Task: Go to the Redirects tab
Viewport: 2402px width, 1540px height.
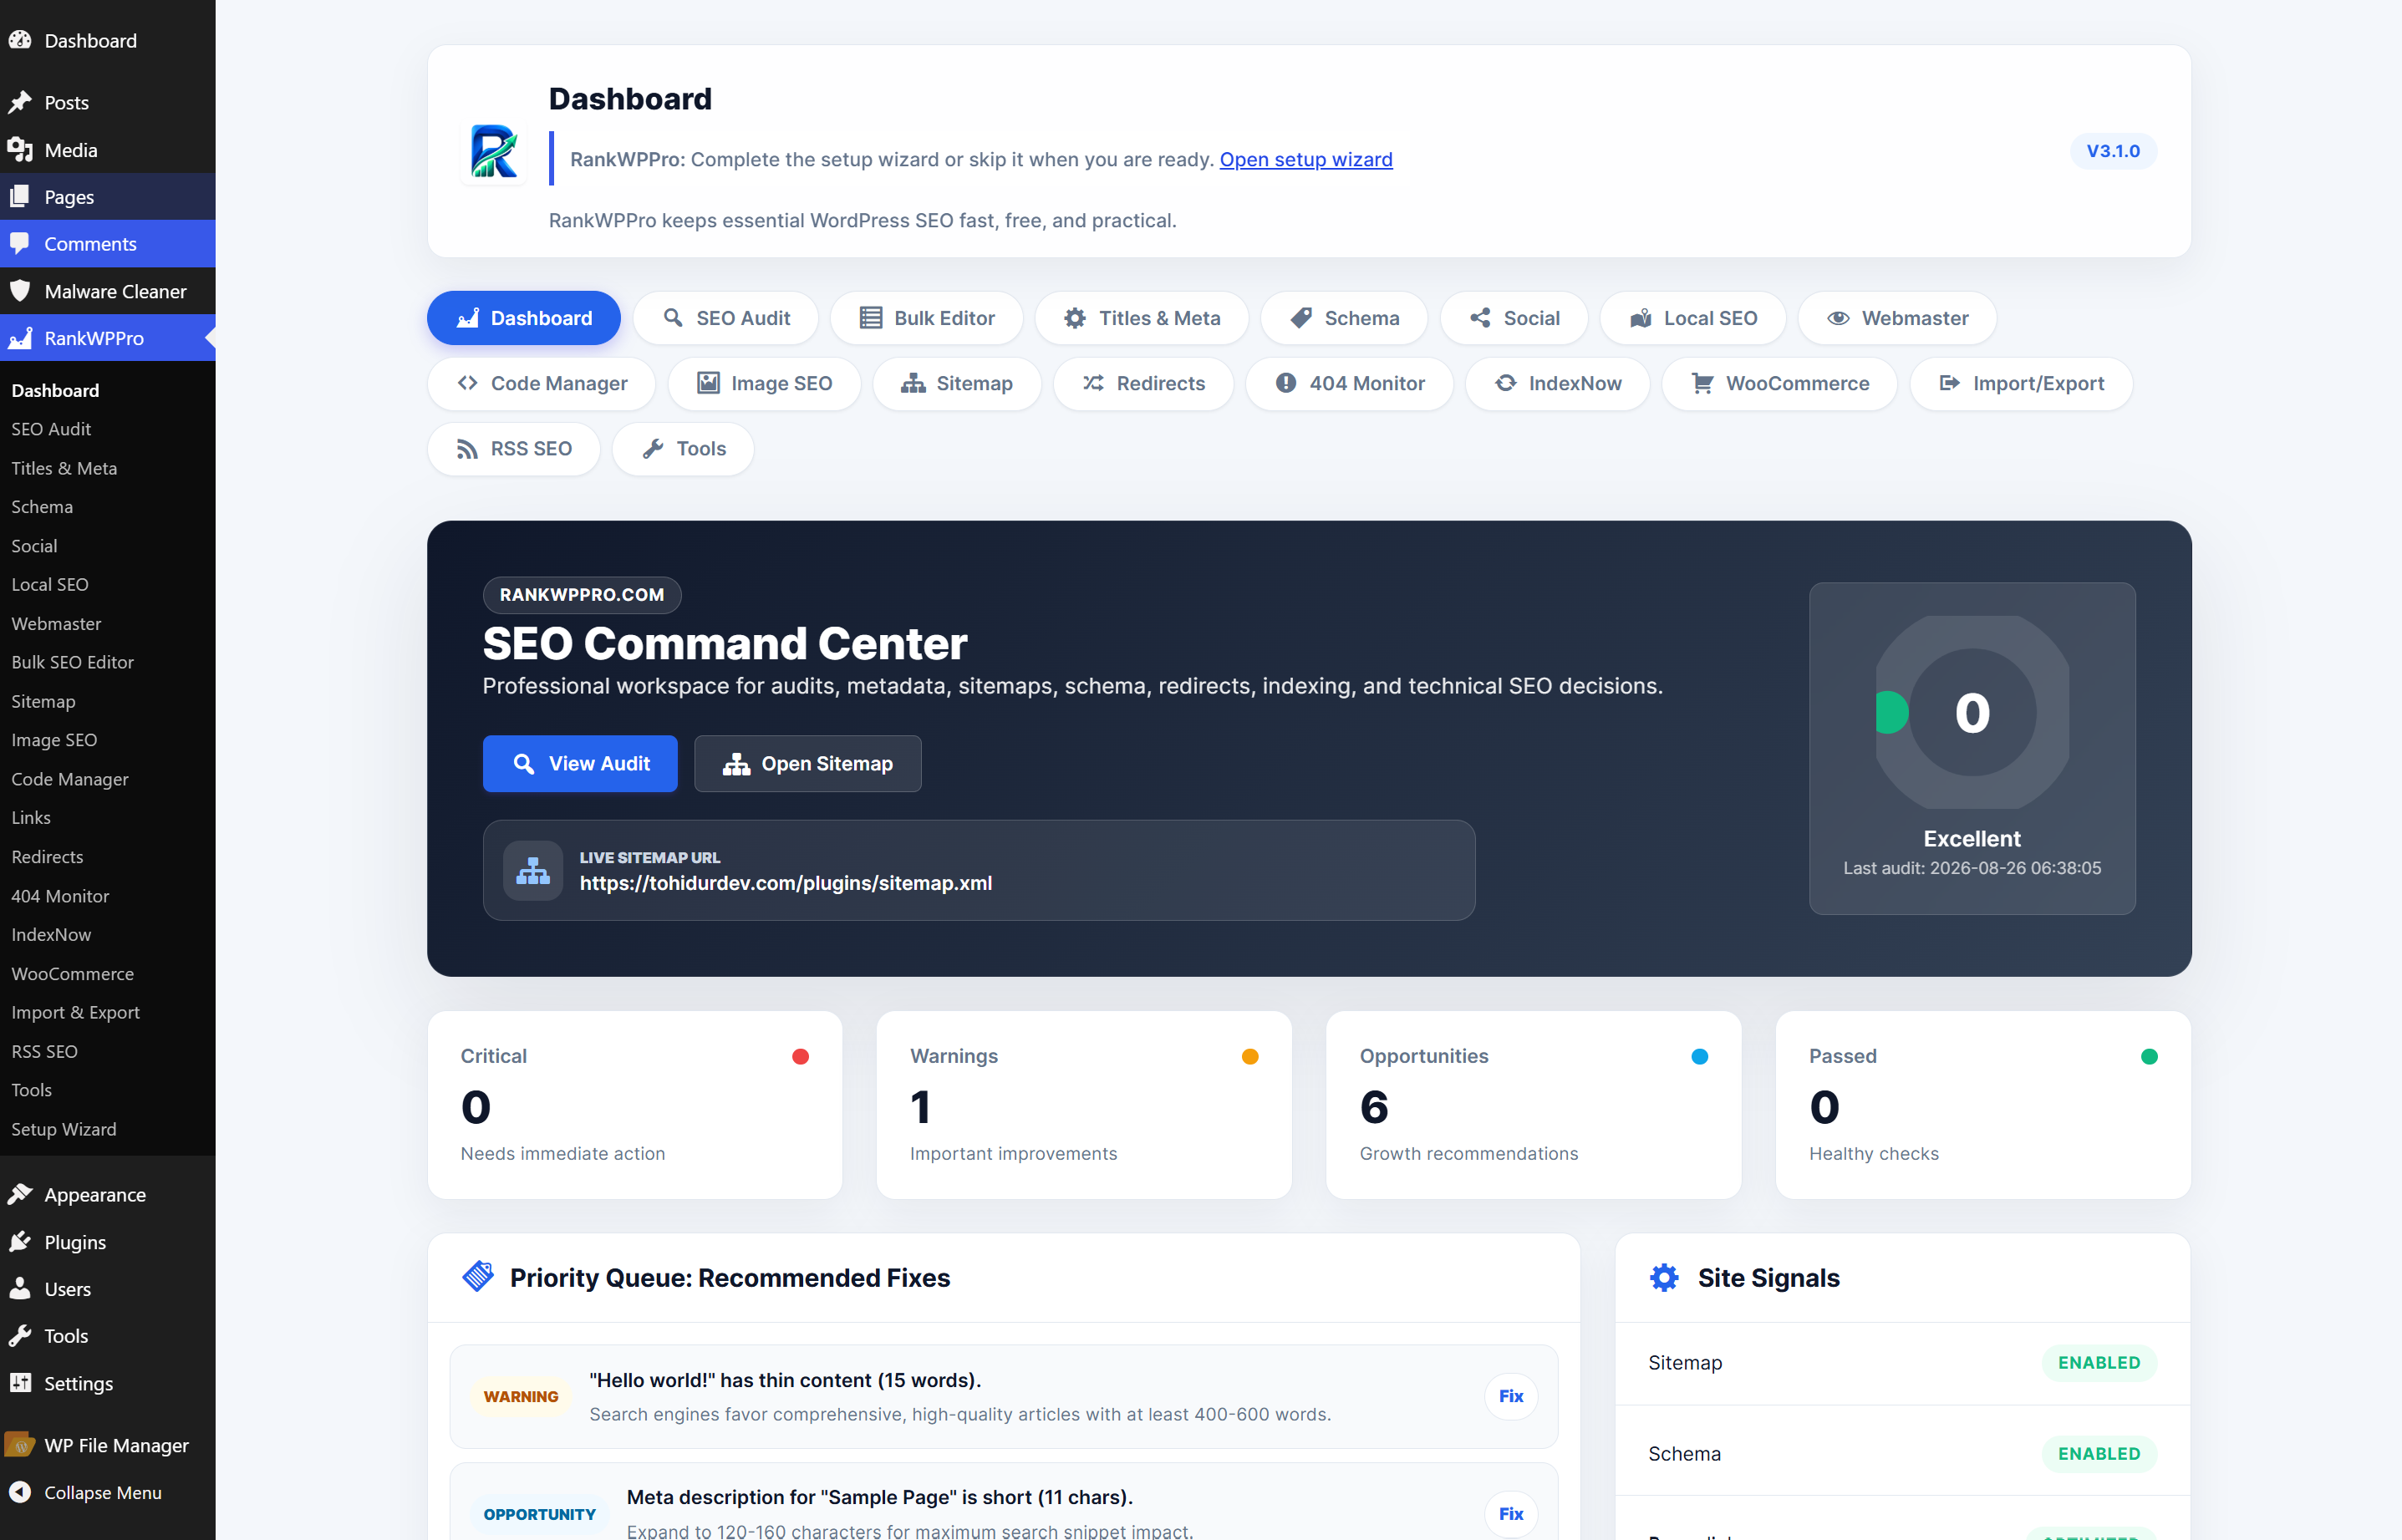Action: 1143,383
